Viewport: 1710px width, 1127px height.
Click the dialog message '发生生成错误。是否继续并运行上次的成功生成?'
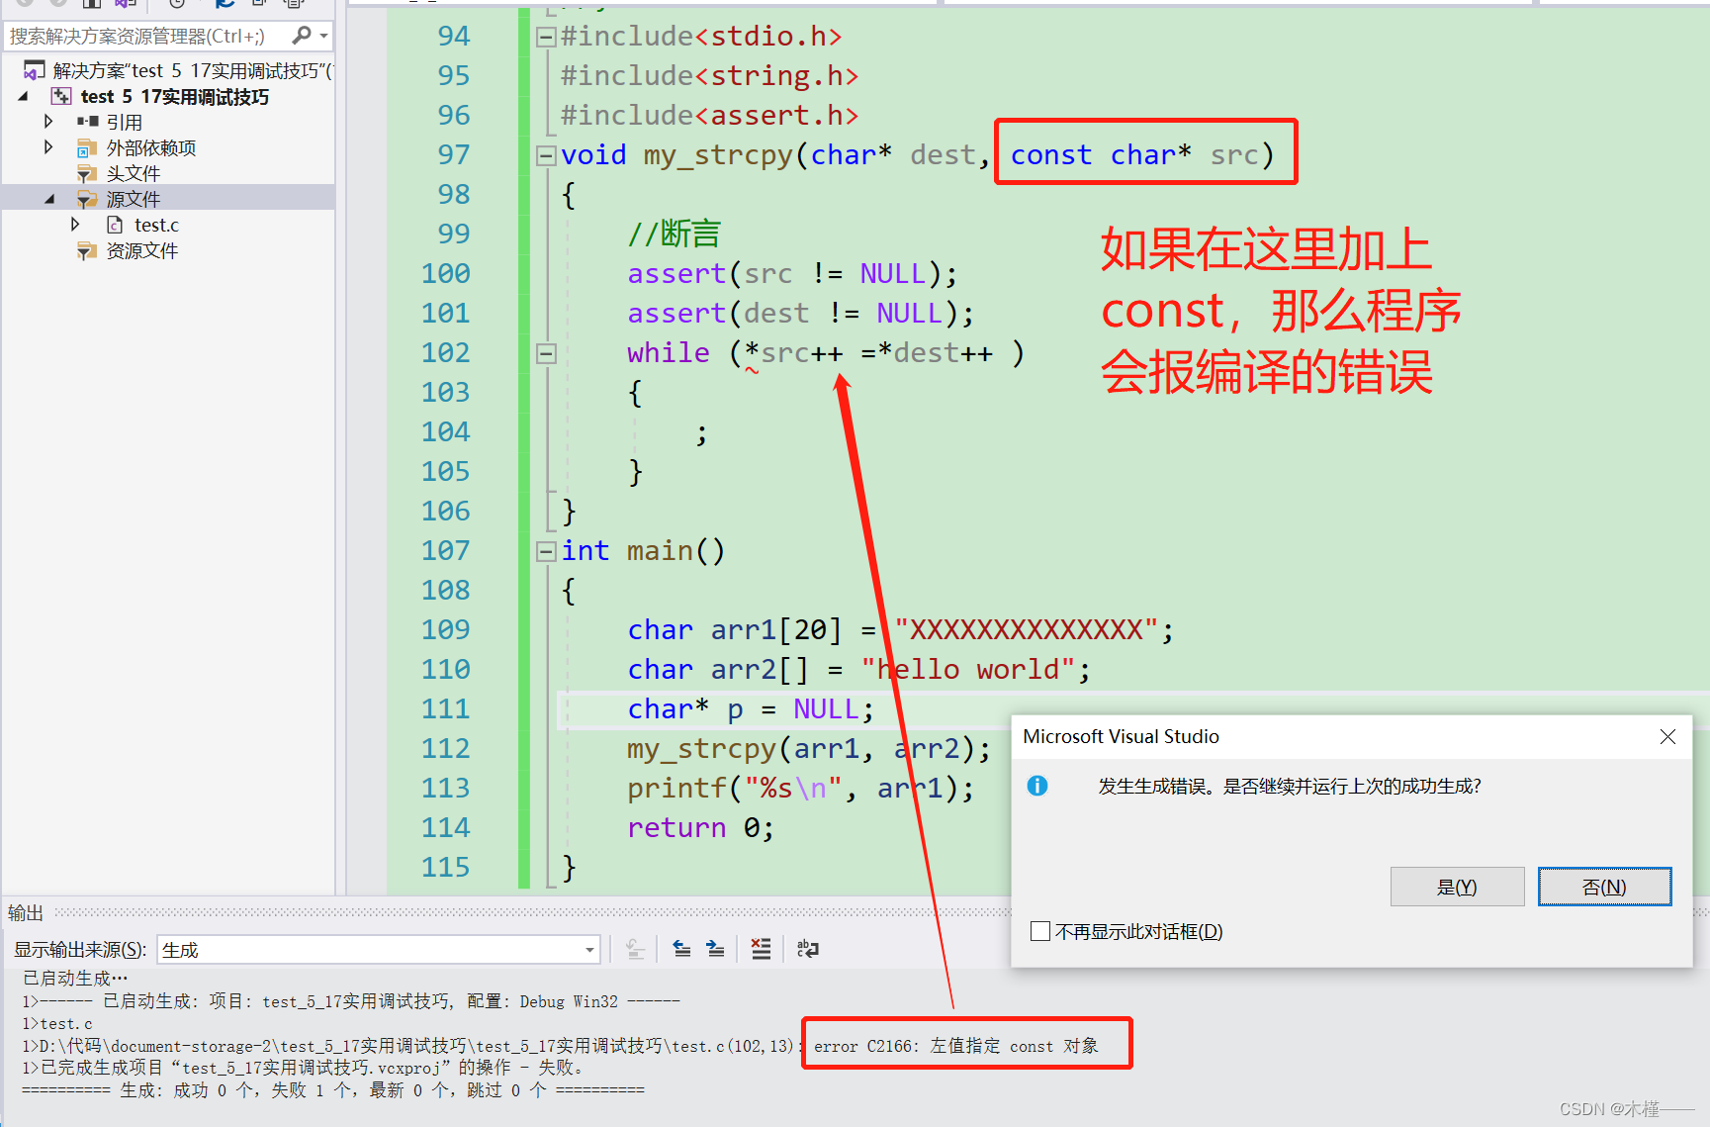[x=1290, y=787]
